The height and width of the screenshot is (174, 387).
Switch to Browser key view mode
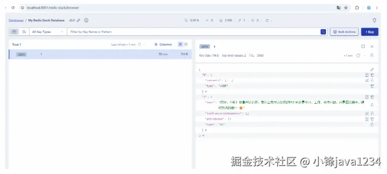(14, 32)
